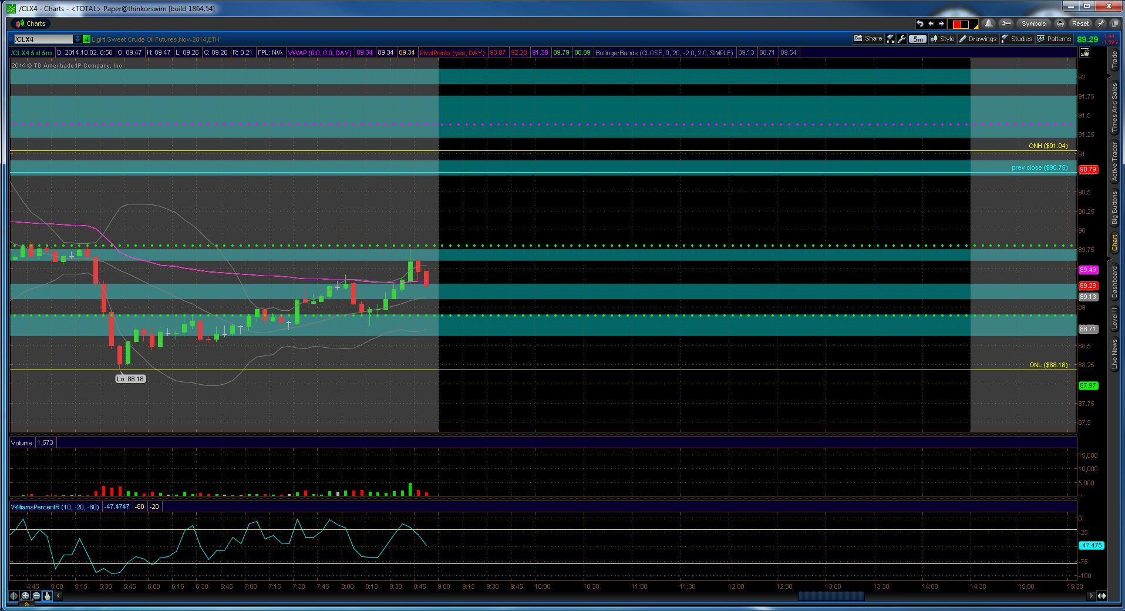Click the /CLX4 5 d 5m chart label
The width and height of the screenshot is (1125, 611).
coord(32,53)
